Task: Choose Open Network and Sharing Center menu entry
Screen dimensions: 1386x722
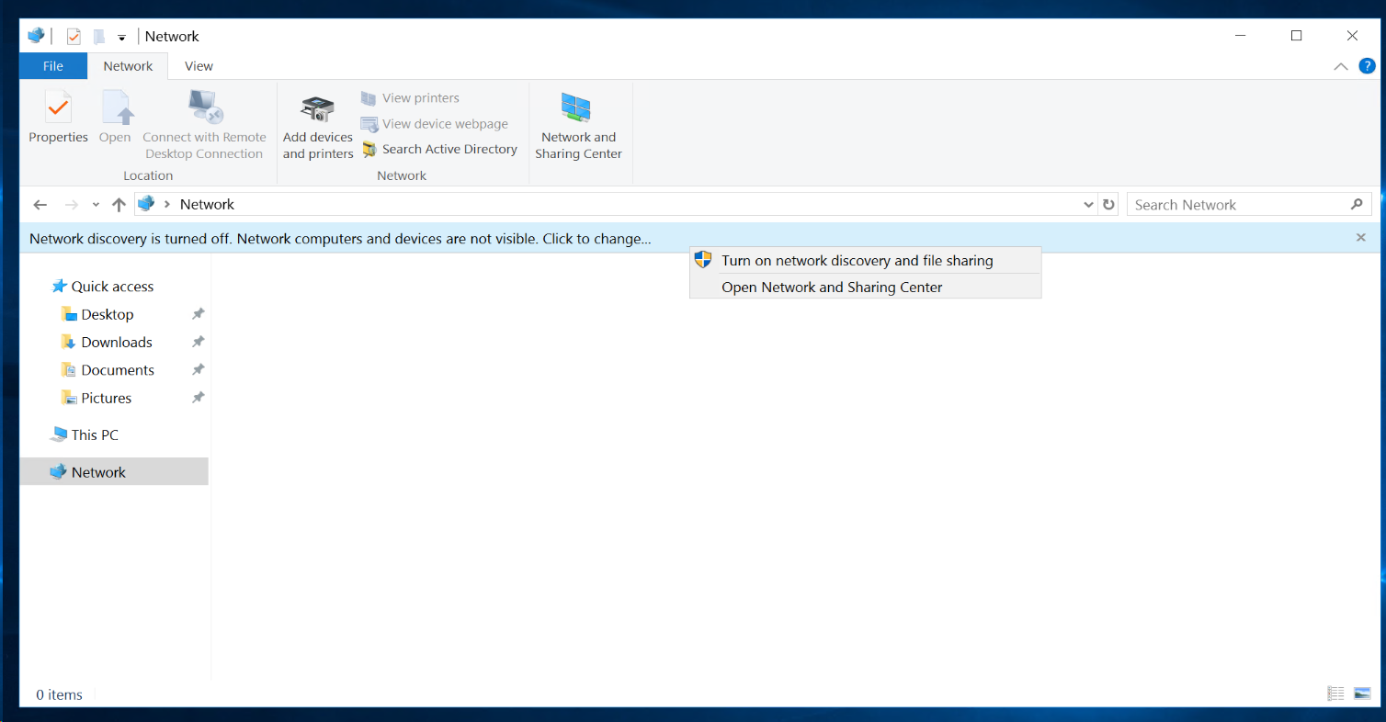Action: tap(832, 288)
